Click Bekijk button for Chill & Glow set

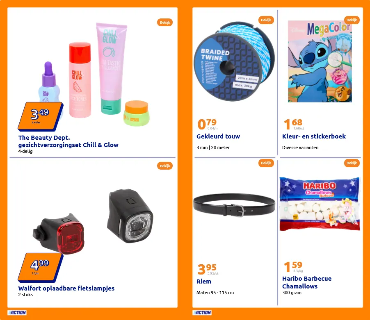point(165,23)
